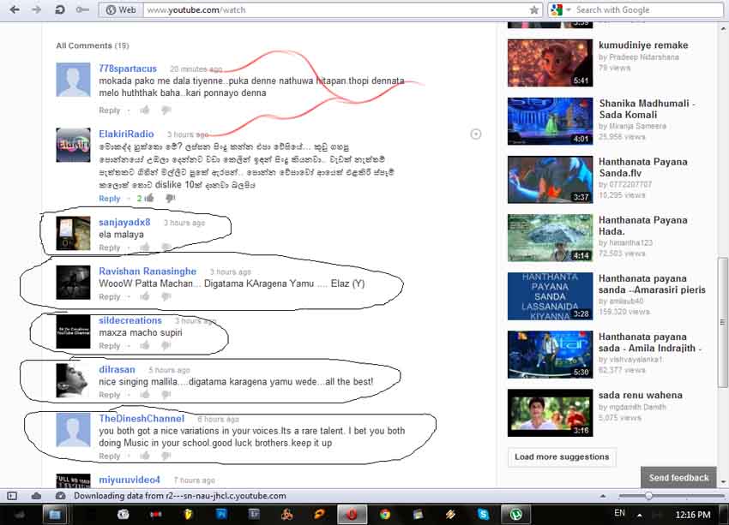Dislike the TheDineshChannel comment

(166, 456)
